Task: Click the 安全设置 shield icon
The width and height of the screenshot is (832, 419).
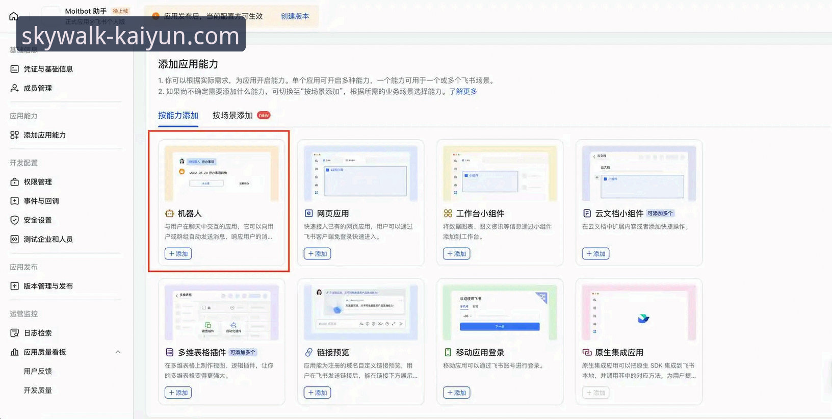Action: pos(15,220)
